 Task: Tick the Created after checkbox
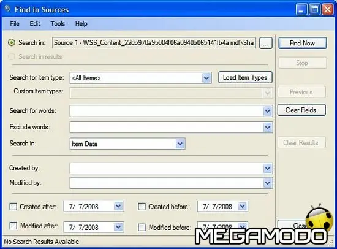coord(13,207)
